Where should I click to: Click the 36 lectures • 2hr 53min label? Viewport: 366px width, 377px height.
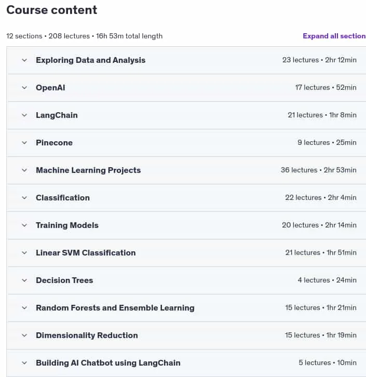[x=318, y=170]
